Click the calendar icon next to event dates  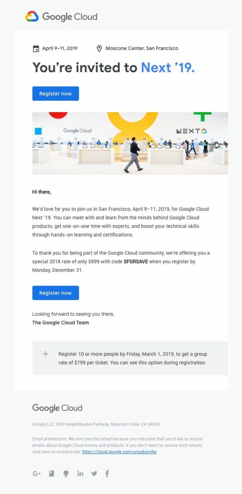click(35, 48)
